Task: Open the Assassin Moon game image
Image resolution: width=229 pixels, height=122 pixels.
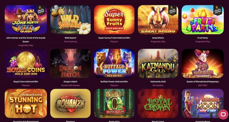Action: [x=202, y=103]
